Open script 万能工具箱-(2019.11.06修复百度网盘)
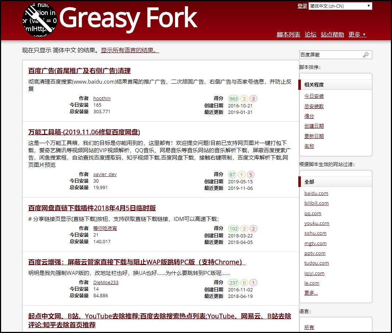This screenshot has height=333, width=392. point(84,132)
